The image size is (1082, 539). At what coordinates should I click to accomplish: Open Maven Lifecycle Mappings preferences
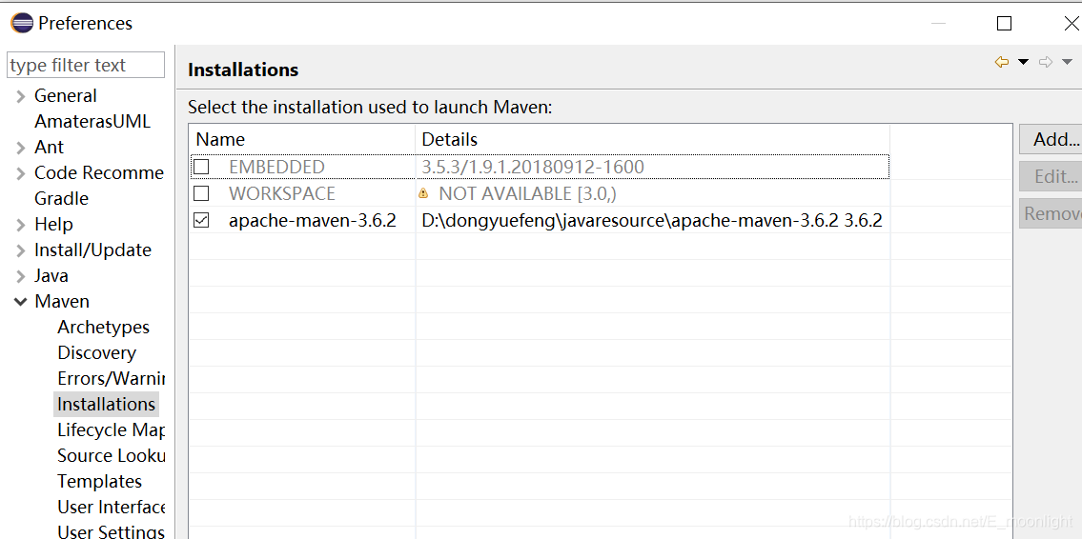112,430
